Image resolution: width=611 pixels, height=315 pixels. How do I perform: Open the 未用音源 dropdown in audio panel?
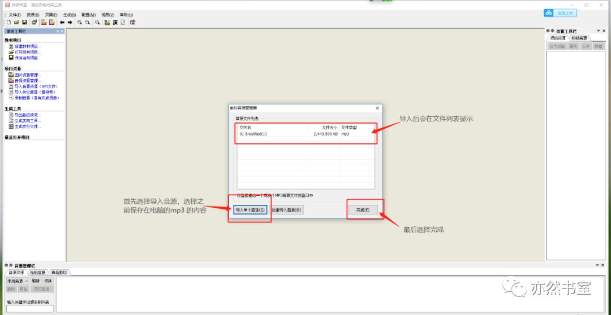pos(18,281)
